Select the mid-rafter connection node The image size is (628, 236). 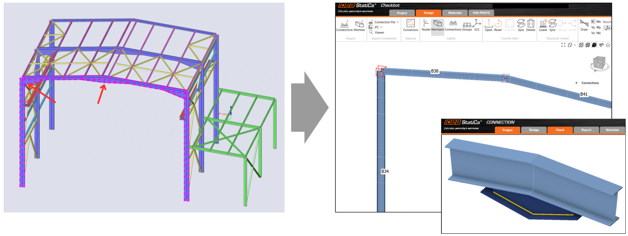tap(505, 78)
